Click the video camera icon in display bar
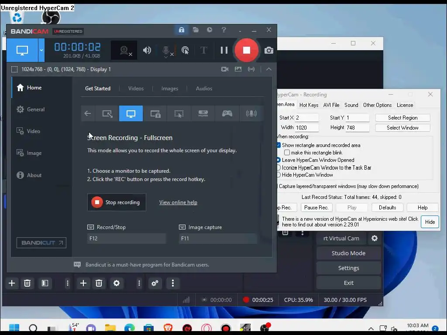Screen dimensions: 447x335 click(x=225, y=69)
